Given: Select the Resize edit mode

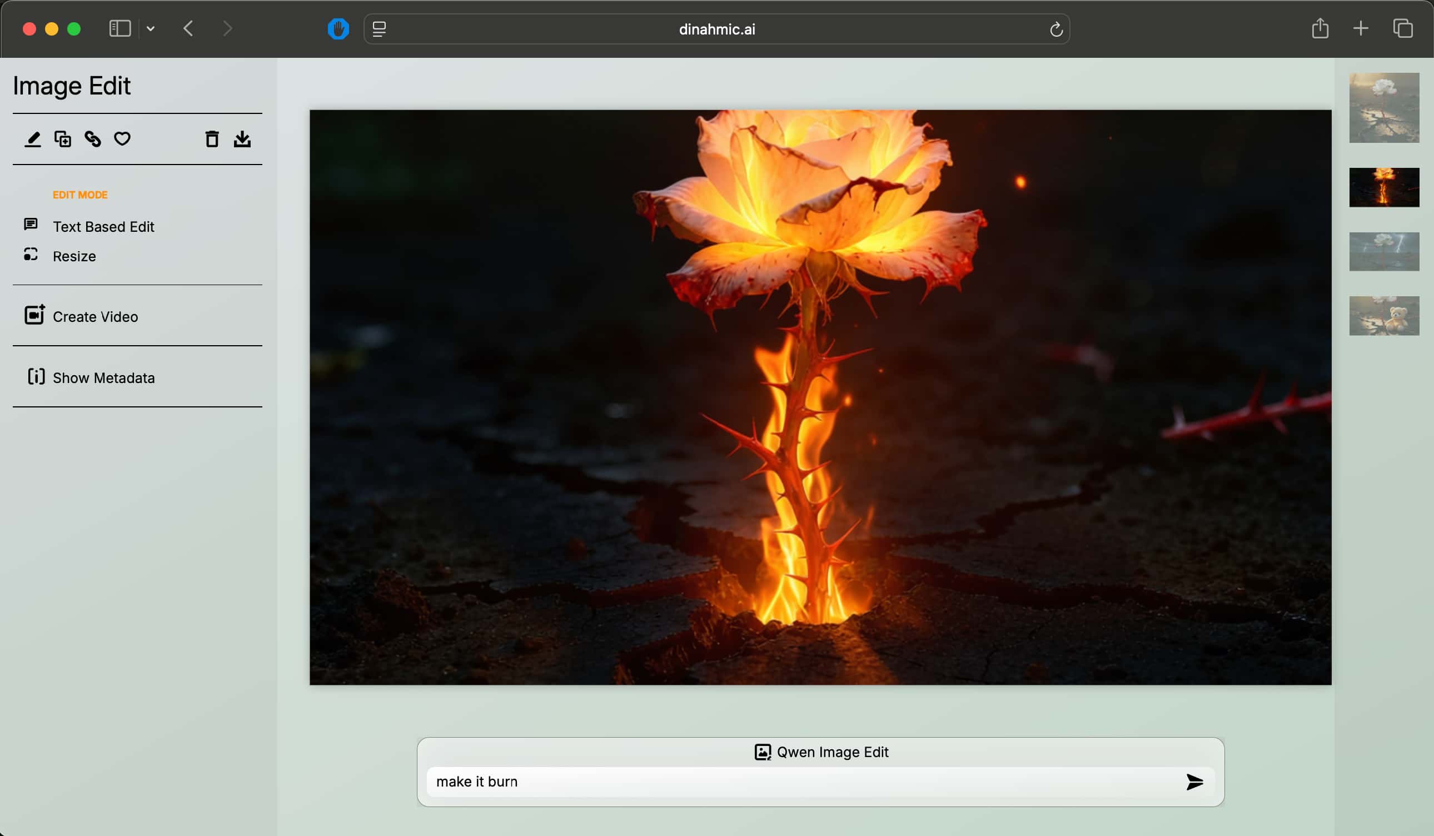Looking at the screenshot, I should click(x=74, y=256).
